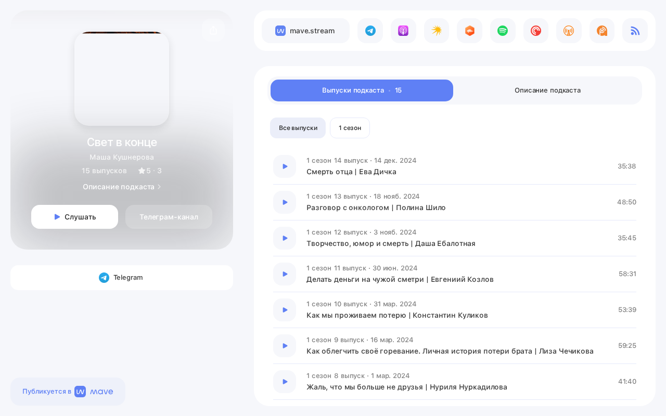The image size is (666, 416).
Task: Switch to 'Описание подкаста' tab
Action: (x=547, y=90)
